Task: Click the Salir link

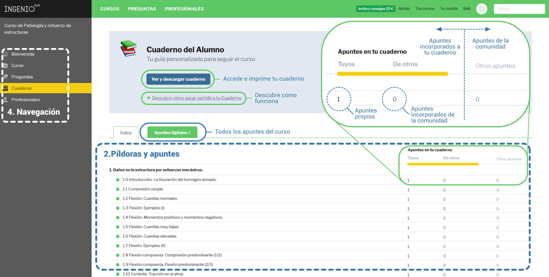Action: pyautogui.click(x=467, y=9)
